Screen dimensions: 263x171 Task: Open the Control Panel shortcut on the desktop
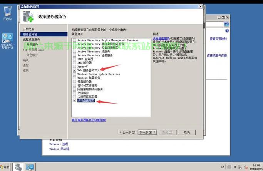tap(8, 41)
